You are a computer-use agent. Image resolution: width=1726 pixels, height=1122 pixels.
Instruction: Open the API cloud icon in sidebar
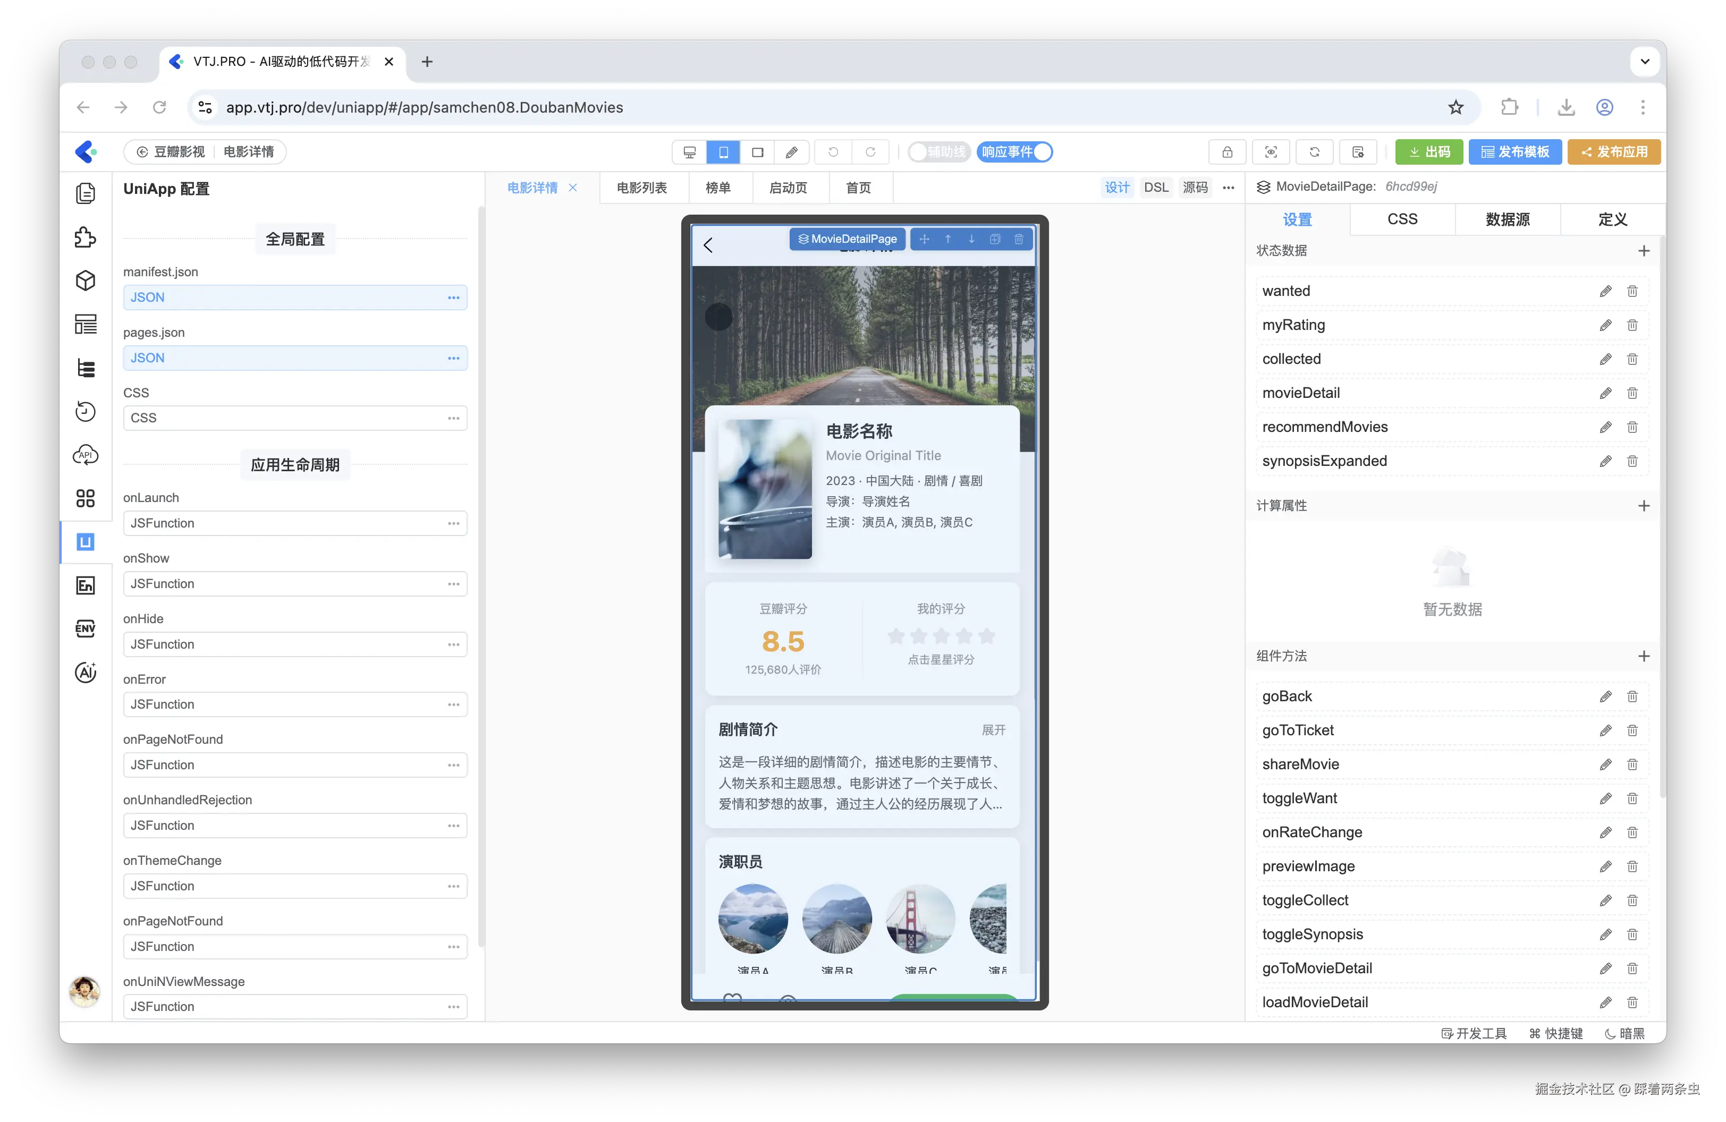(86, 455)
